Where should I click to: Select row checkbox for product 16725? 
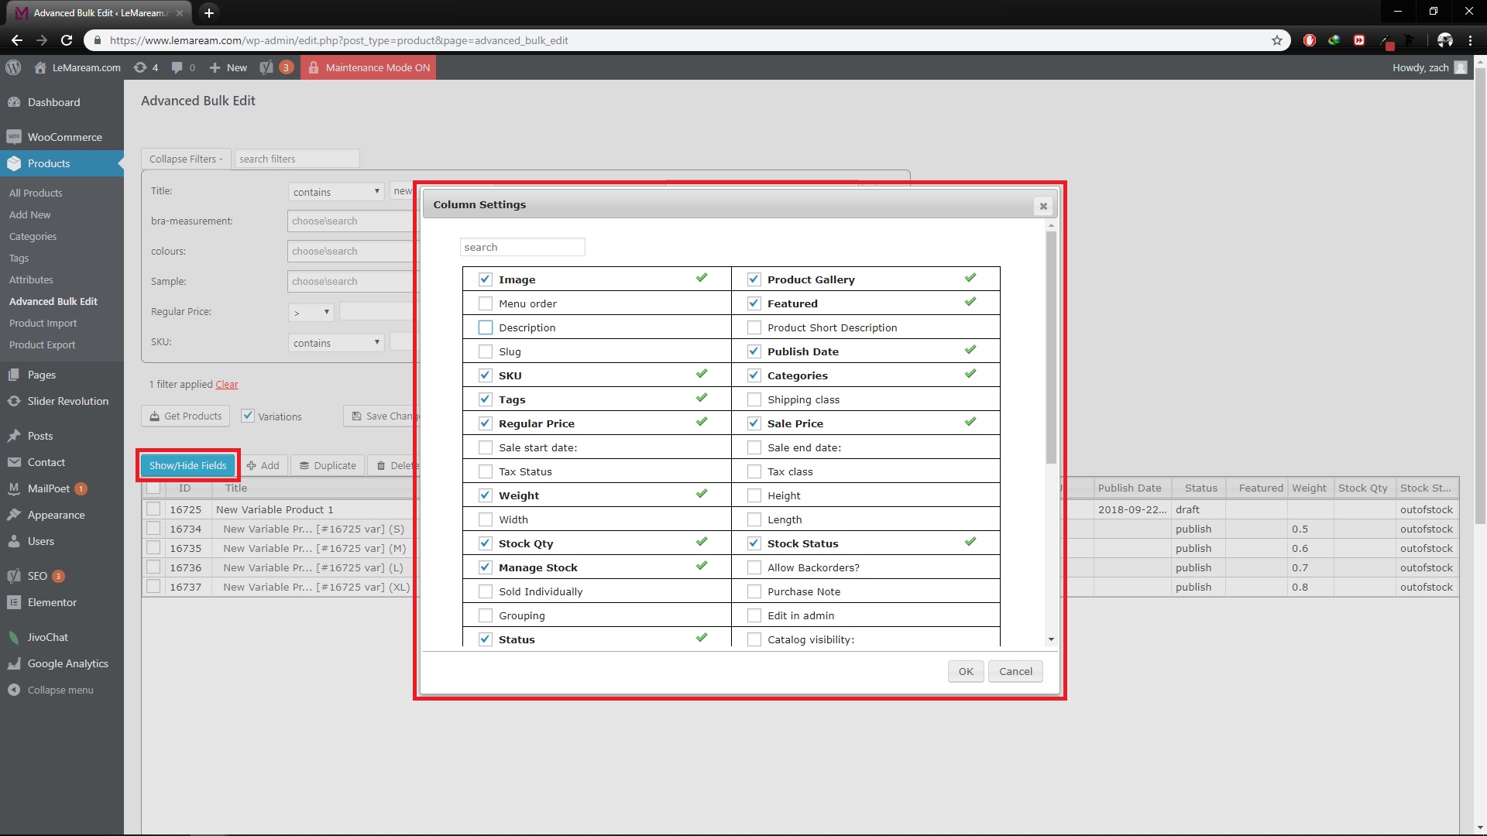[153, 509]
